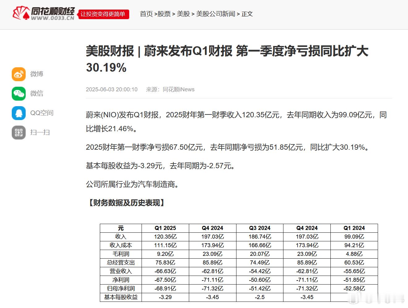Click the 94.21亿 cost cell

click(354, 245)
